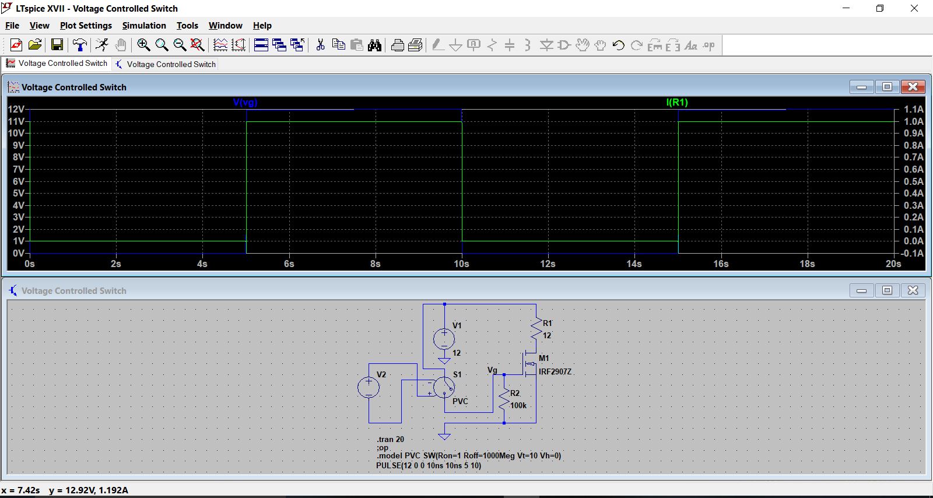Screen dimensions: 933x498
Task: Click the Pick Visible Traces icon
Action: point(220,45)
